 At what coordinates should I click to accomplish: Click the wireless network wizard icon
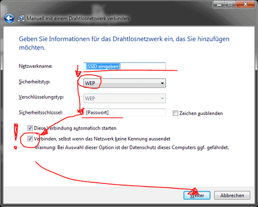(x=21, y=18)
